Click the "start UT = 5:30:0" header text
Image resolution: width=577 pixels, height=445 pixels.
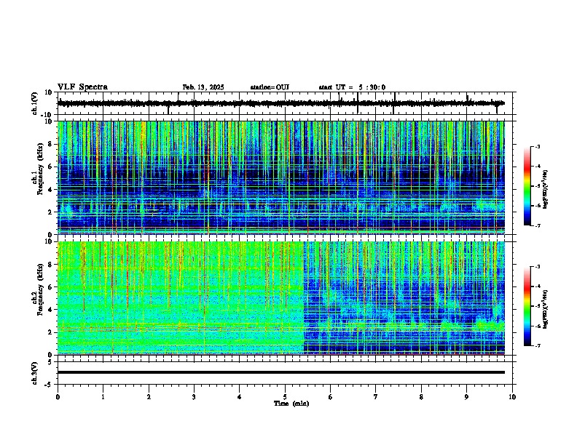click(352, 87)
